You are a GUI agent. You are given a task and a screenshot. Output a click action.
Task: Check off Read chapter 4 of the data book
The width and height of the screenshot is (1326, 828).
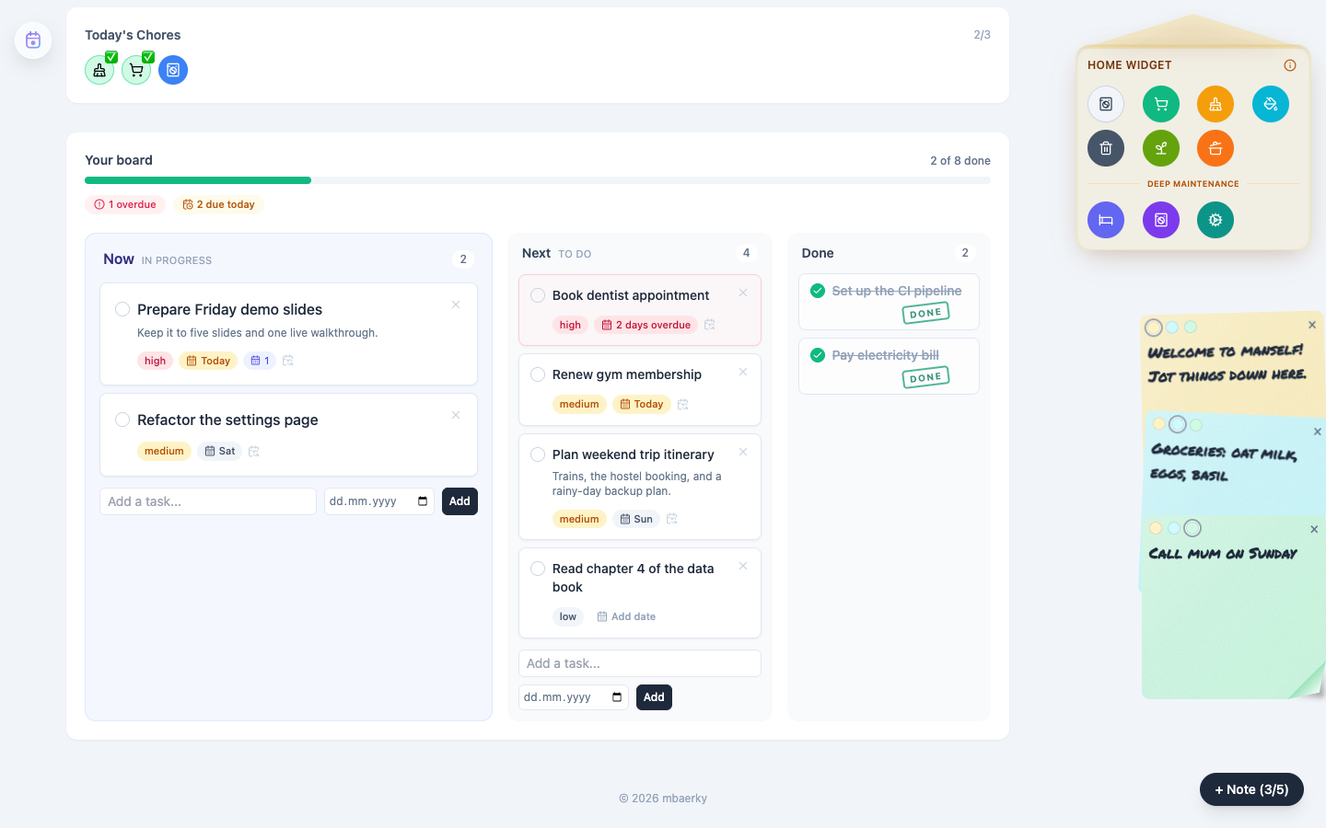coord(538,569)
